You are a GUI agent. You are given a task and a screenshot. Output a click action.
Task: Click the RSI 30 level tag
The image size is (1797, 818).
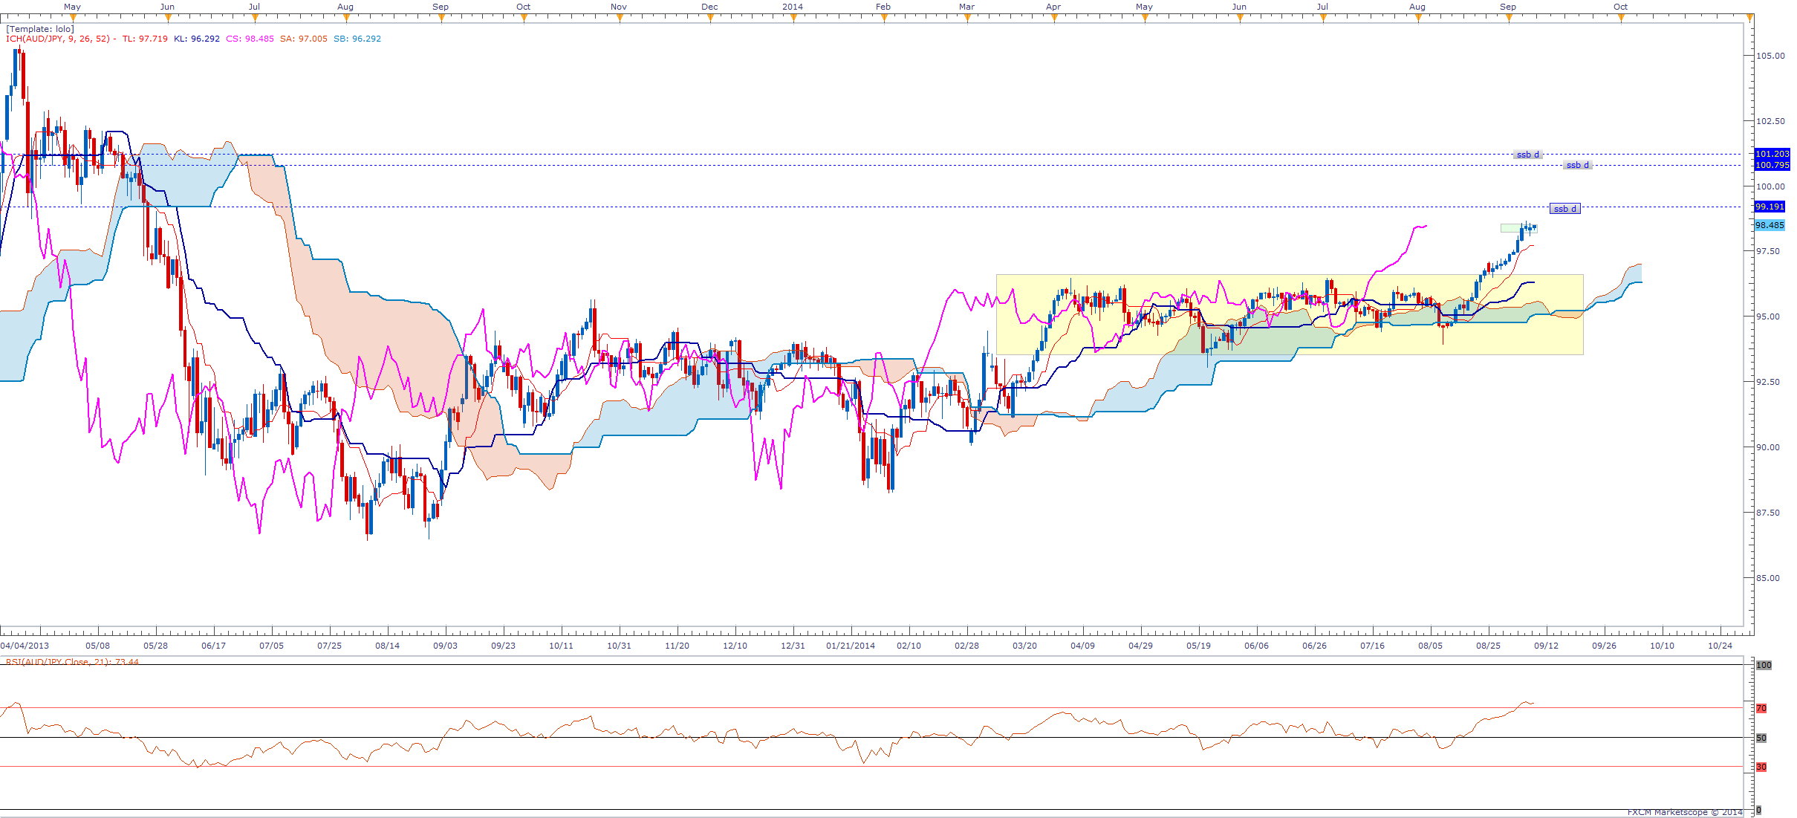point(1761,767)
